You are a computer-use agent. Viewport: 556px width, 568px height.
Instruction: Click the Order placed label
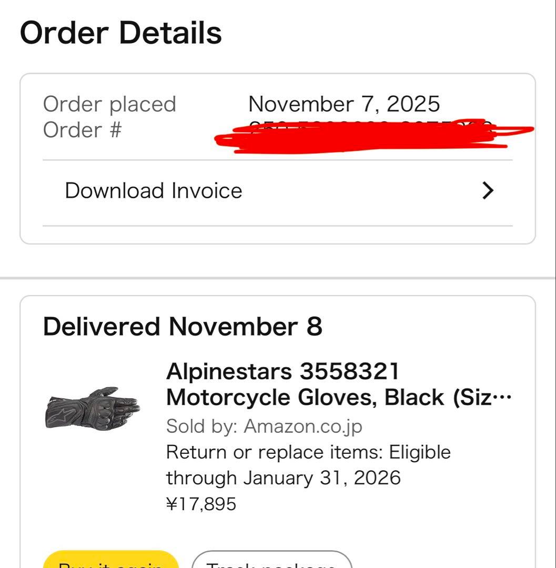pyautogui.click(x=109, y=104)
